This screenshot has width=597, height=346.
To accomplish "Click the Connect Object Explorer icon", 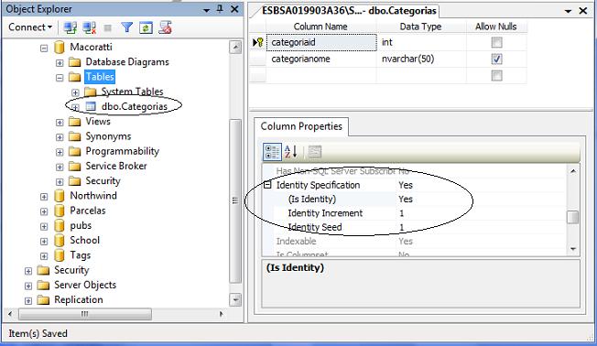I will pos(71,27).
